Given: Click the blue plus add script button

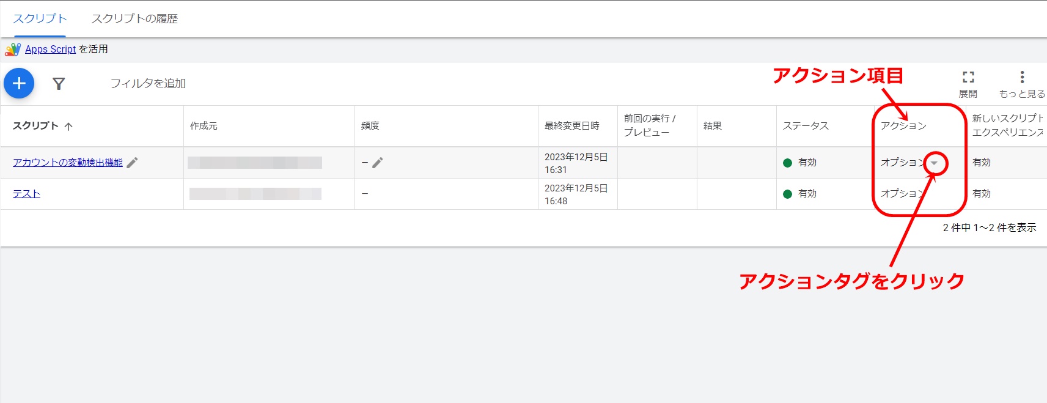Looking at the screenshot, I should [19, 83].
